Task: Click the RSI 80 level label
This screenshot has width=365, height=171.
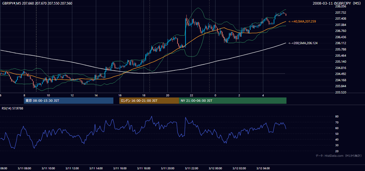Action: (337, 117)
